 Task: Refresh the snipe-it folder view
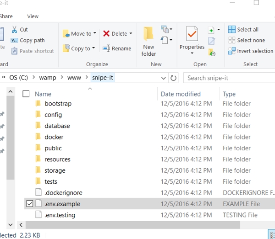pyautogui.click(x=173, y=78)
